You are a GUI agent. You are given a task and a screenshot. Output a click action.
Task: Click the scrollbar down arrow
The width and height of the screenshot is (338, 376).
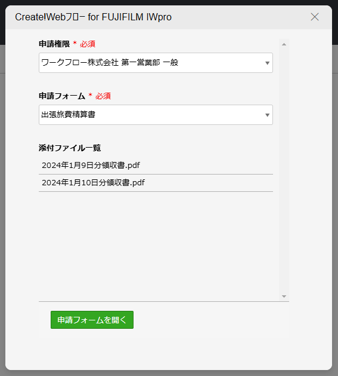point(284,296)
